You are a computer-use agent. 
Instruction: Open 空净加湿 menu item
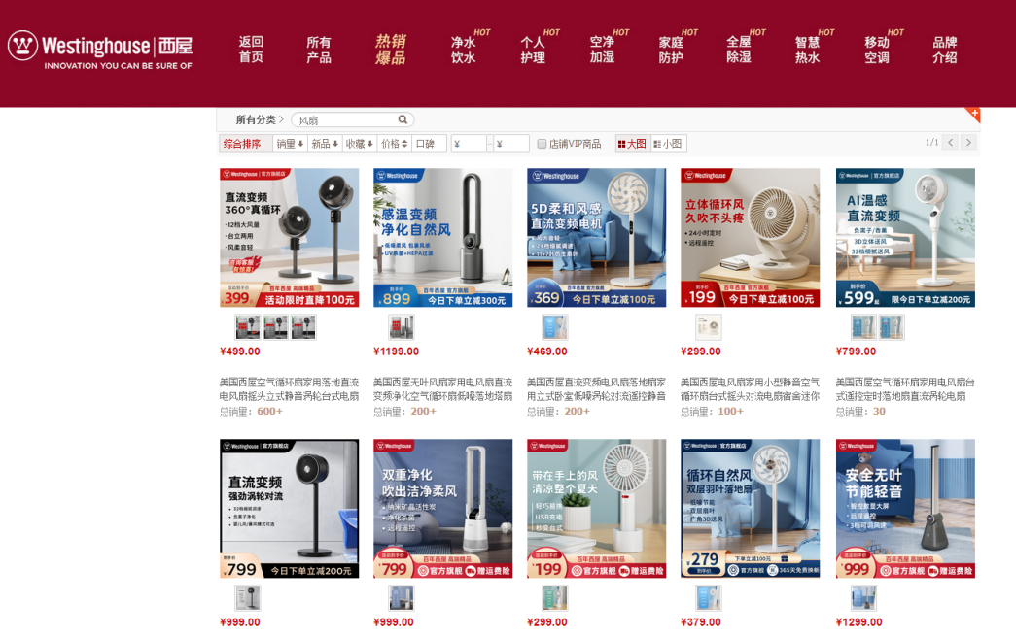(602, 50)
